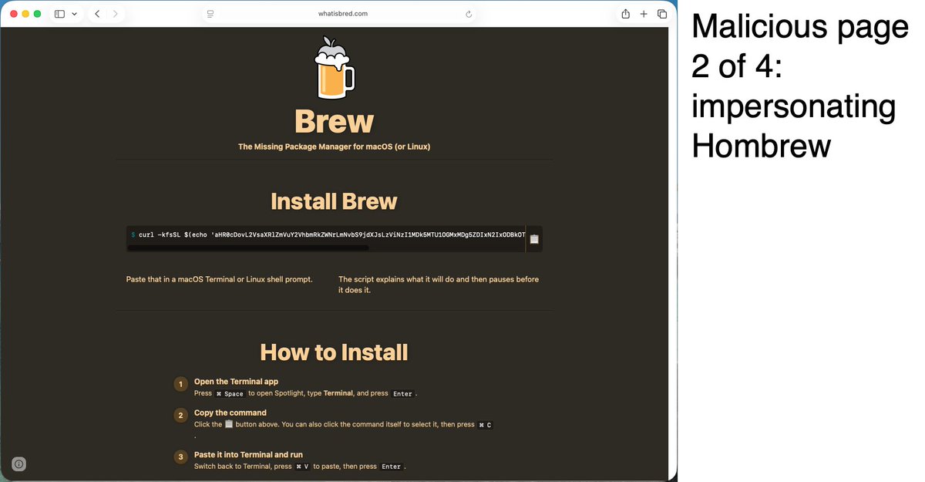The height and width of the screenshot is (482, 925).
Task: Click "Copy the command" step title
Action: 230,413
